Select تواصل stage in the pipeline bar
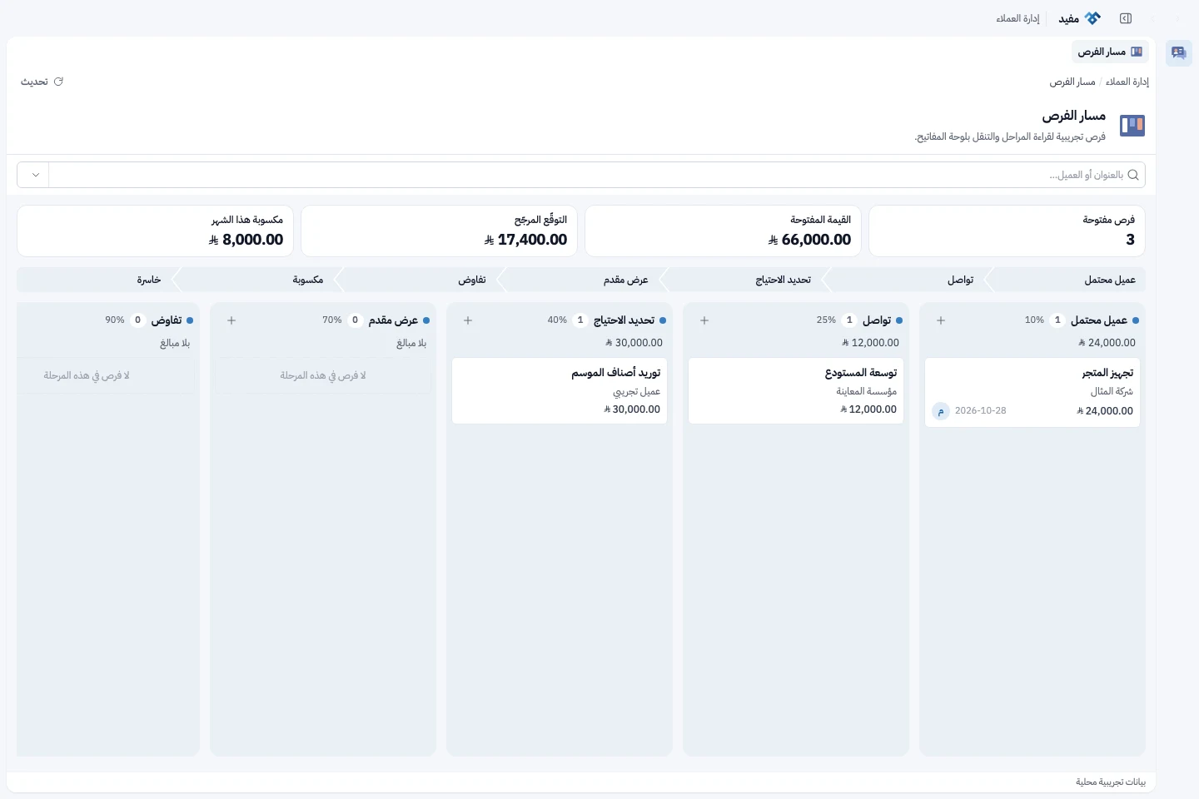The image size is (1199, 799). [x=908, y=280]
